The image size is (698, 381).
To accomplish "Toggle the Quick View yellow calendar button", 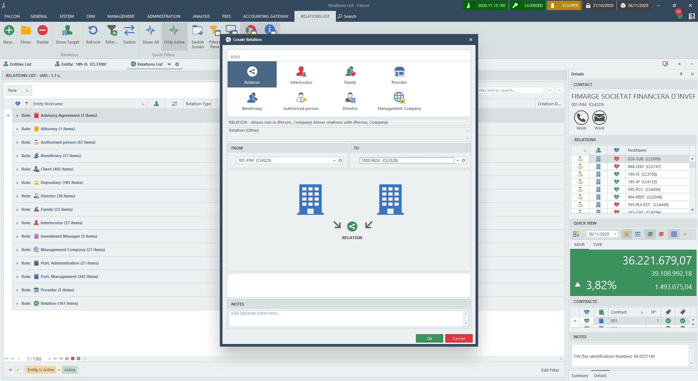I will click(x=626, y=234).
